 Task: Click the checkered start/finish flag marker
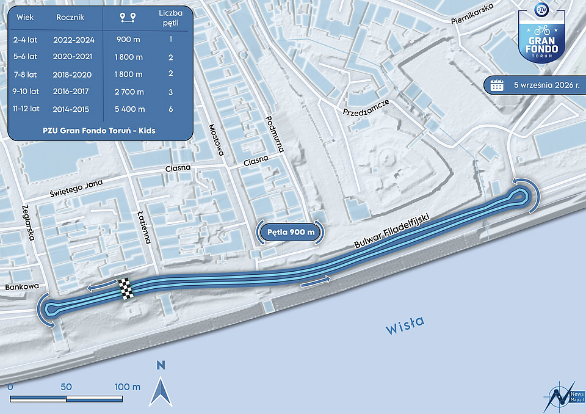click(126, 288)
